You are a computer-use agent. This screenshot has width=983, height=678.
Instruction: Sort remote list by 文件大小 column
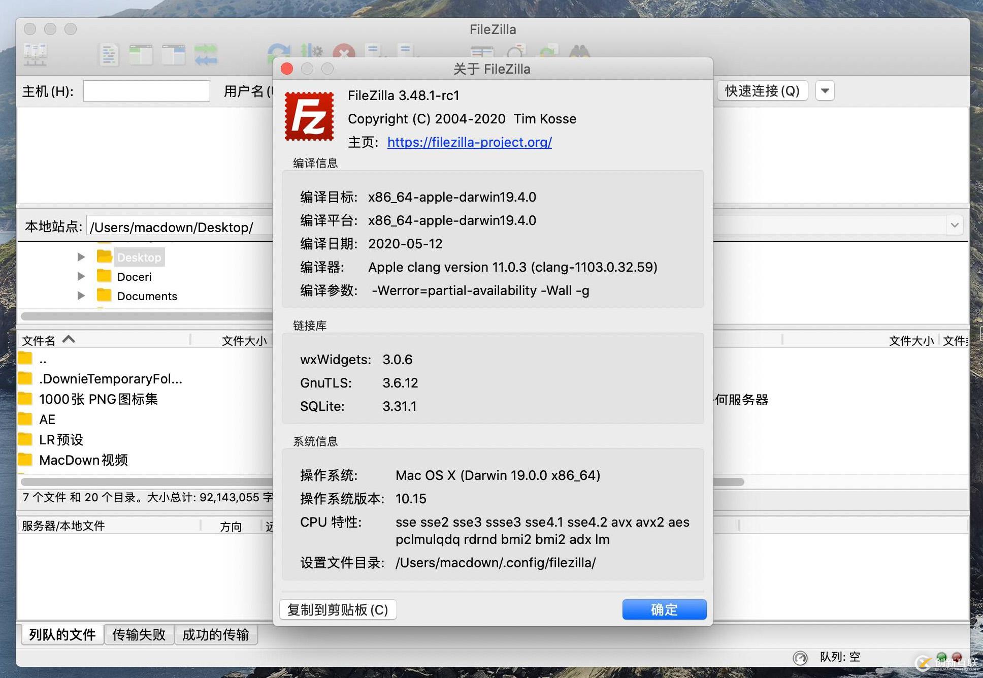(x=911, y=340)
